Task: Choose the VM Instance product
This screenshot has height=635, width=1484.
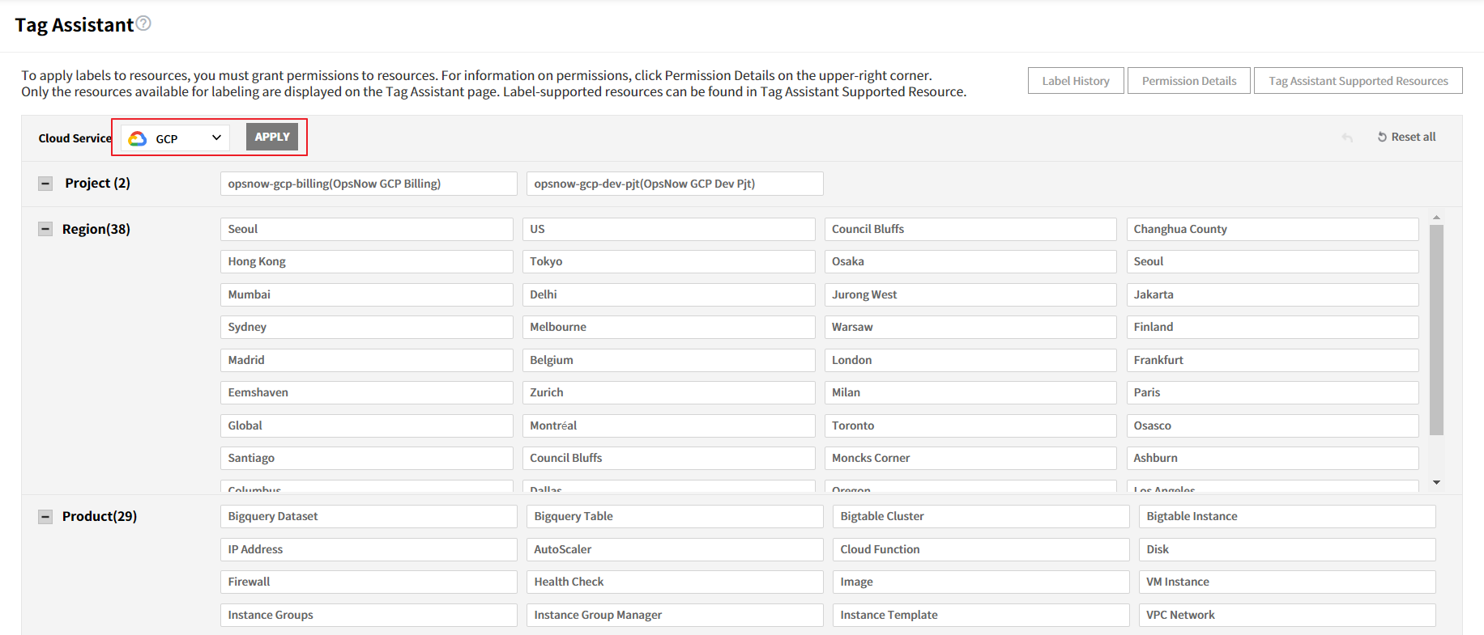Action: tap(1286, 582)
